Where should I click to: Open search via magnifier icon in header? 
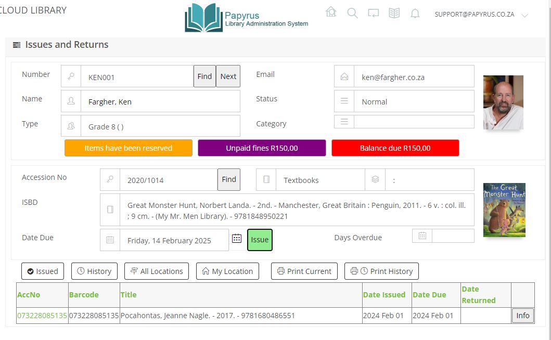[352, 14]
